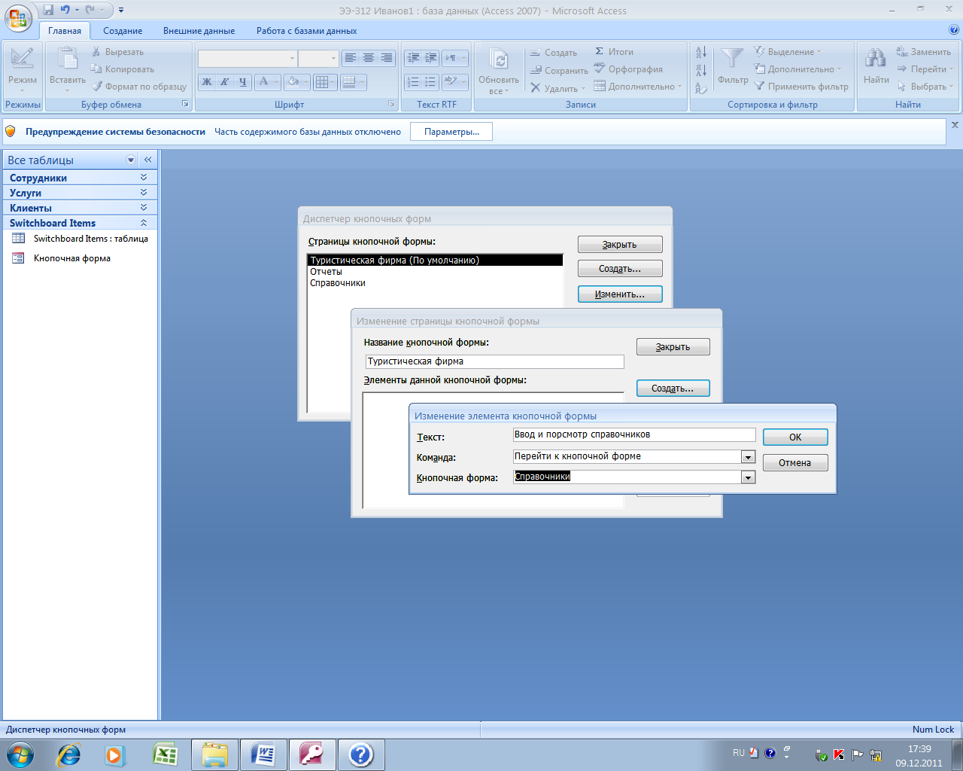This screenshot has width=963, height=771.
Task: Click the Office button
Action: pos(19,17)
